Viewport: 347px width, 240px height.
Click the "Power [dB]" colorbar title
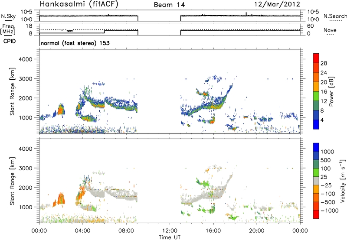coord(331,91)
